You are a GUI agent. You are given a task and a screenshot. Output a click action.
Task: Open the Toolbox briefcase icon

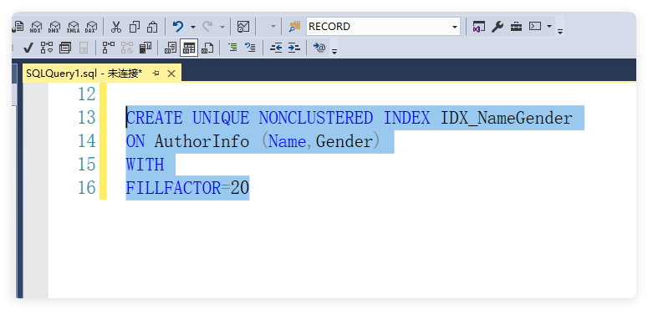click(x=516, y=27)
